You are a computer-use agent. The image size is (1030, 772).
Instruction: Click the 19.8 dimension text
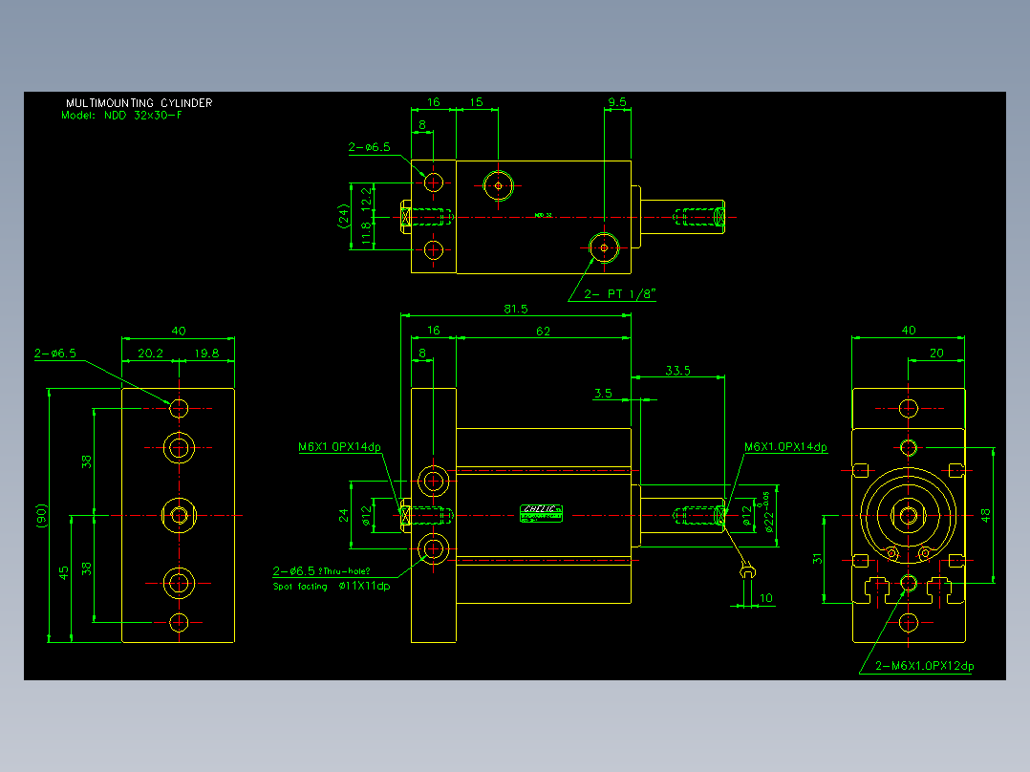pyautogui.click(x=206, y=354)
